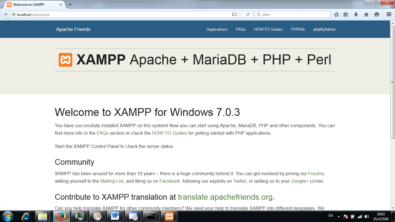The image size is (395, 222).
Task: Click the Firefox back arrow button
Action: point(6,14)
